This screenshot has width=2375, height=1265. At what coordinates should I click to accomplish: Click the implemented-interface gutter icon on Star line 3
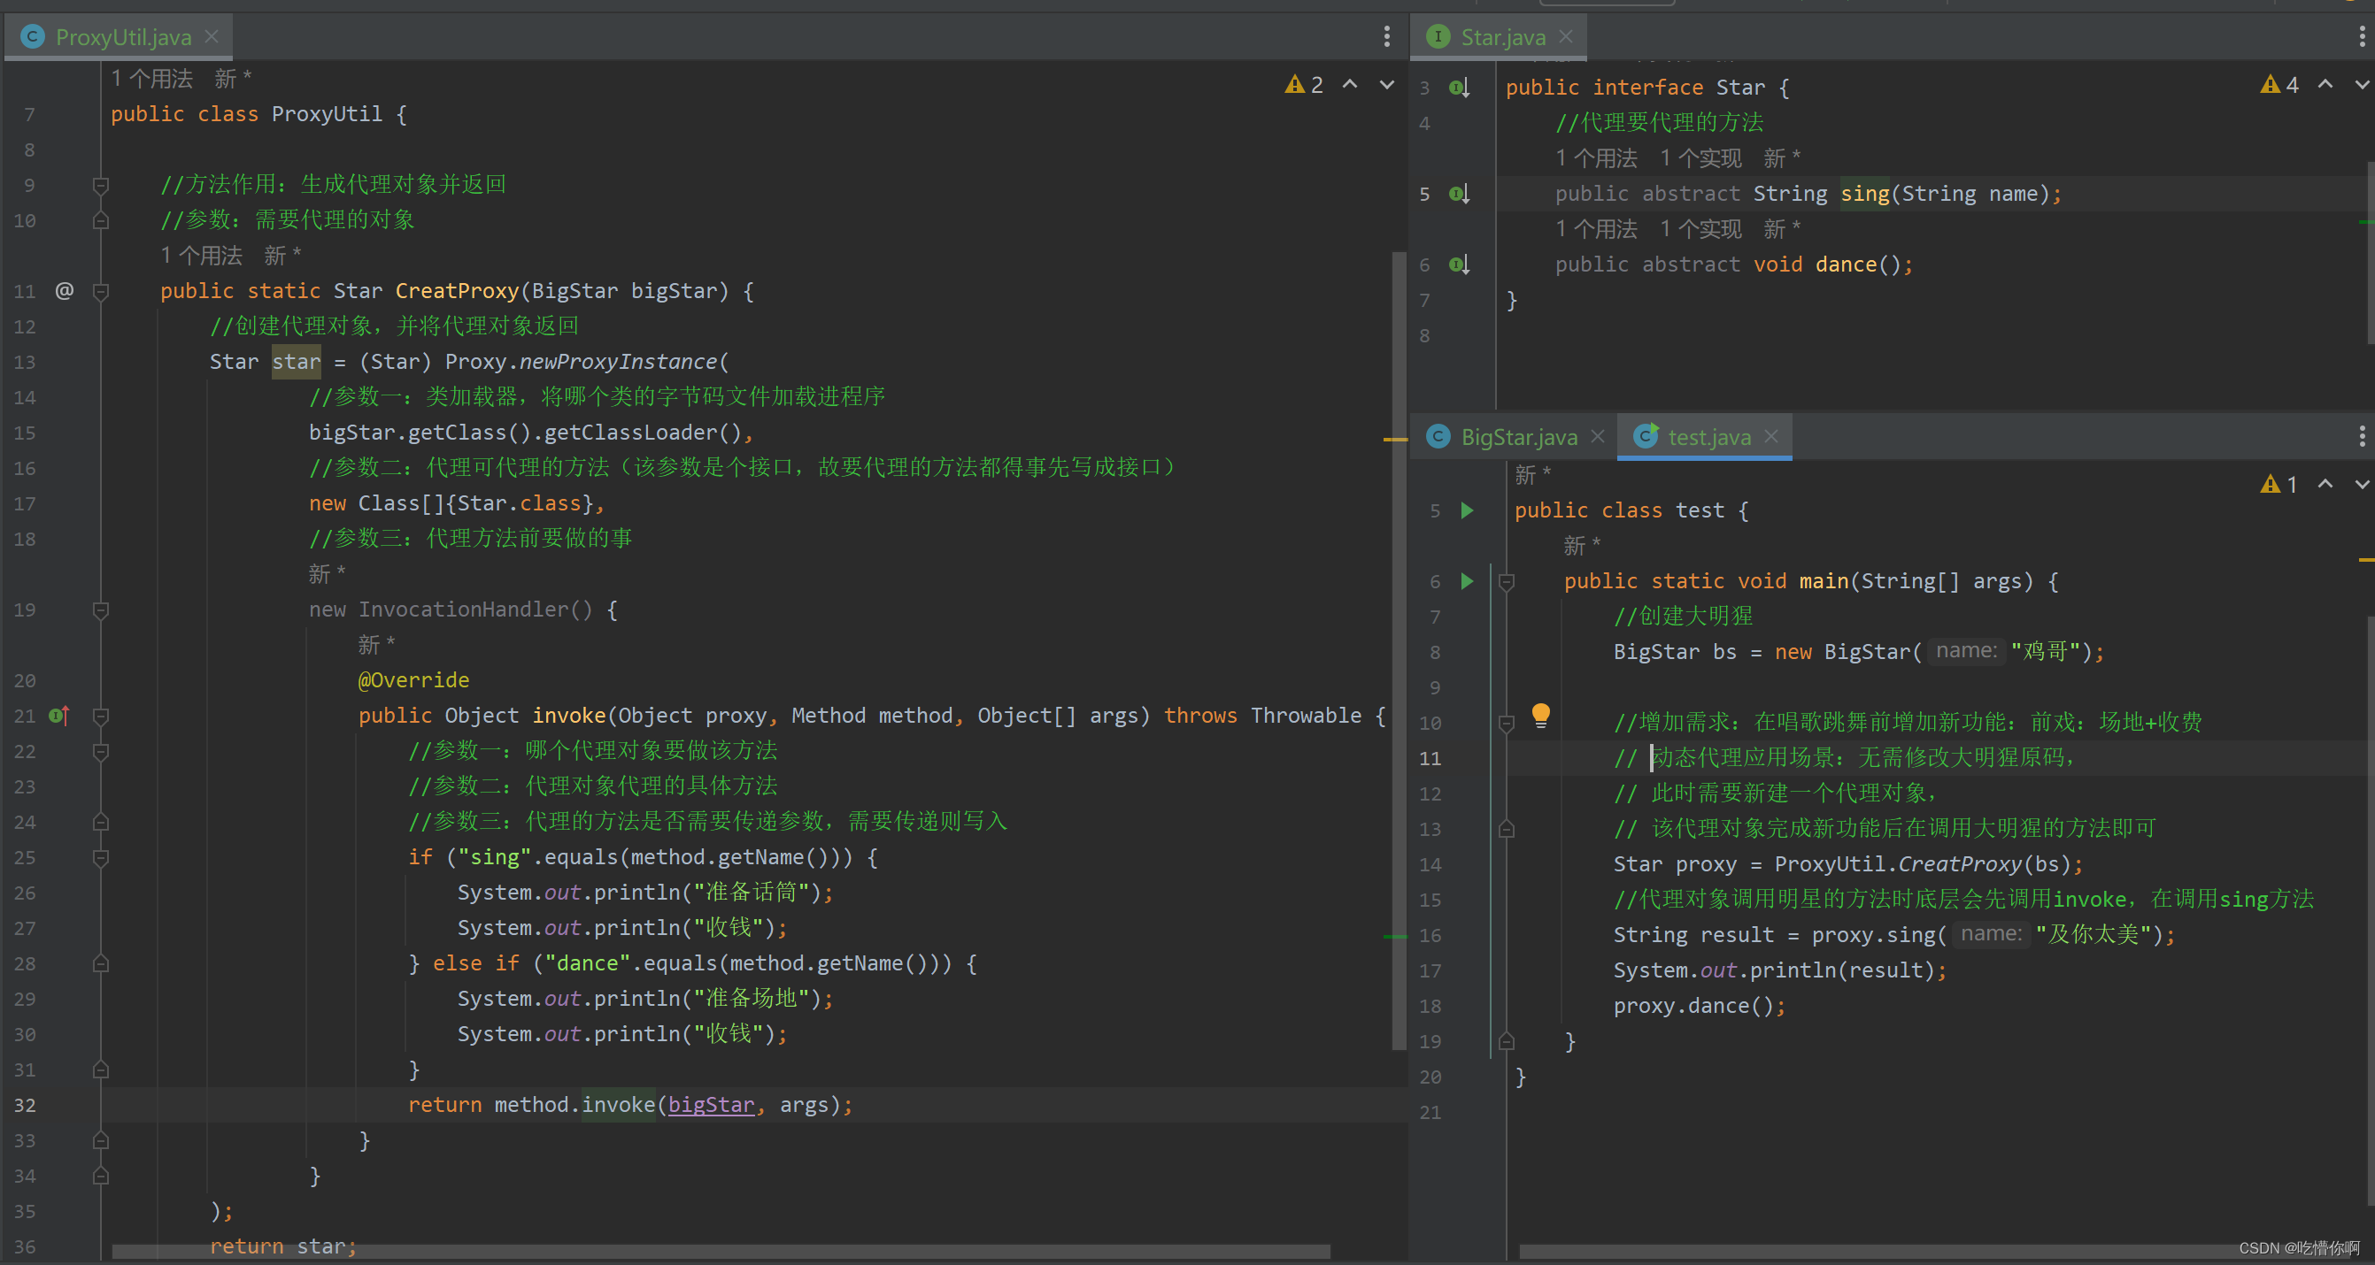click(1459, 88)
